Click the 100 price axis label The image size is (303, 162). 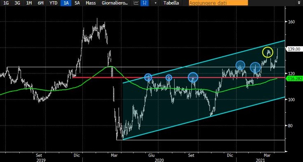click(x=291, y=100)
